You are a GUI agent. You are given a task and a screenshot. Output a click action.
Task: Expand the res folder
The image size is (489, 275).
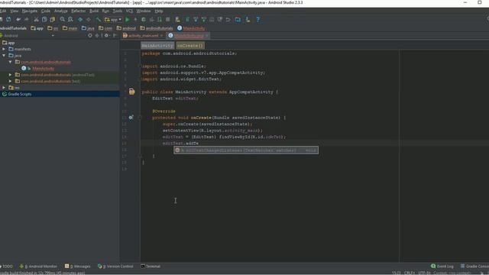4,88
